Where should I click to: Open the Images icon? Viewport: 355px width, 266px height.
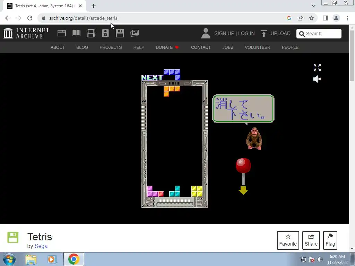click(x=135, y=33)
